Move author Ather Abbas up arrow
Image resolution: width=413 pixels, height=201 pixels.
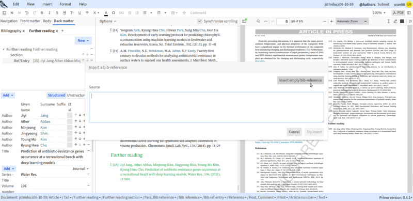point(75,121)
